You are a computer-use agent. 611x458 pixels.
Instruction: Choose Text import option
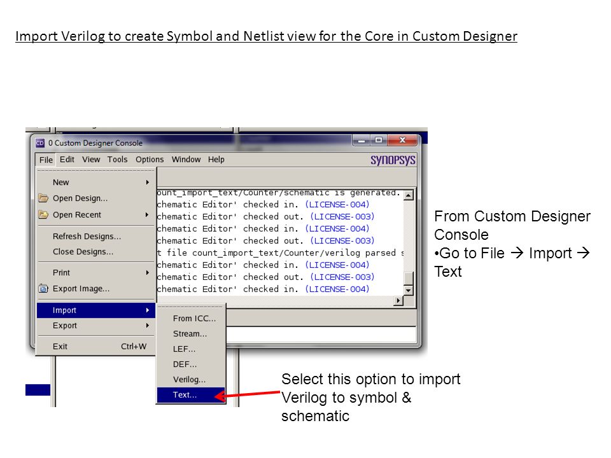pos(191,395)
